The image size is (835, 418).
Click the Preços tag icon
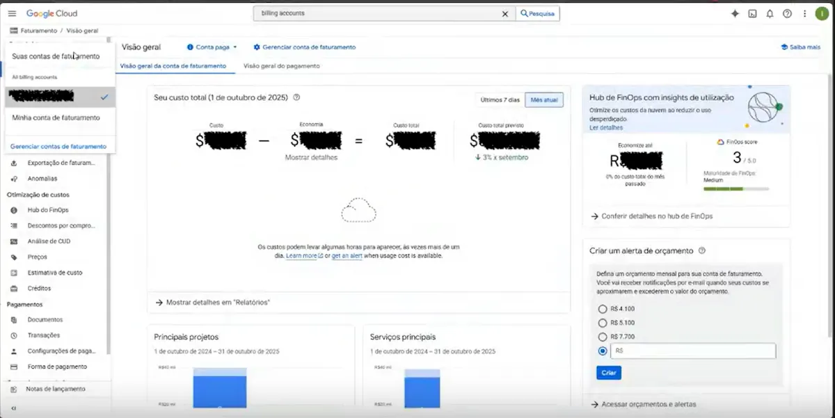14,257
